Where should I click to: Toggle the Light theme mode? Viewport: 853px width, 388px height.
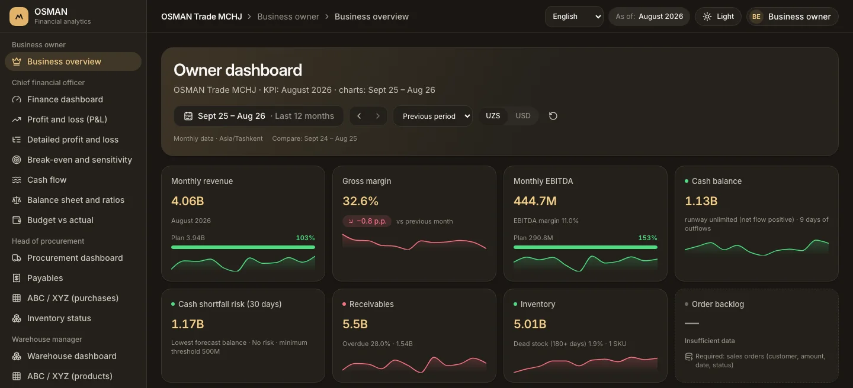(718, 17)
